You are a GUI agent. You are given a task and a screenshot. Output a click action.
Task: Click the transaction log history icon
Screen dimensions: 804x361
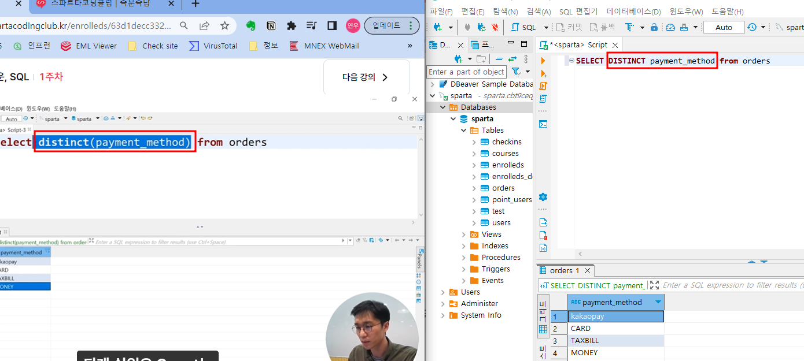[x=752, y=27]
